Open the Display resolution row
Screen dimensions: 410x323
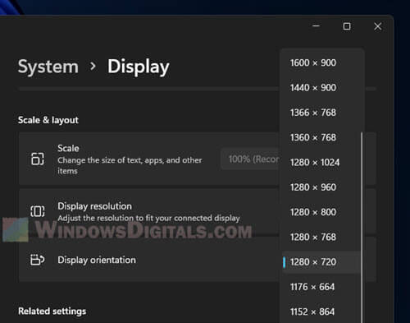tap(149, 211)
